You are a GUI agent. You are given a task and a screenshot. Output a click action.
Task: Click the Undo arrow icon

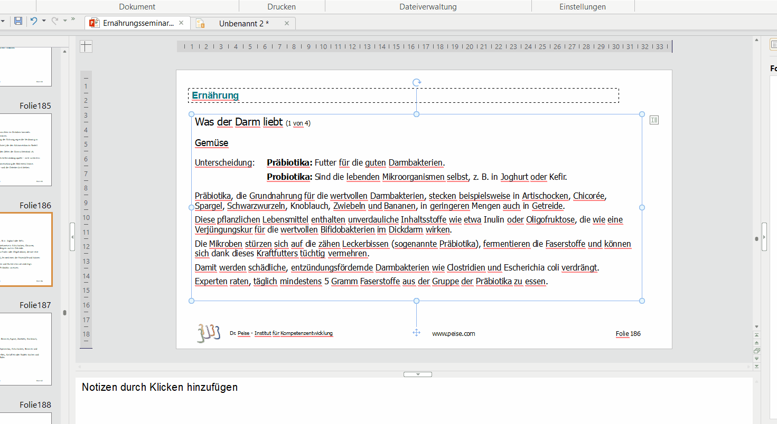[34, 21]
